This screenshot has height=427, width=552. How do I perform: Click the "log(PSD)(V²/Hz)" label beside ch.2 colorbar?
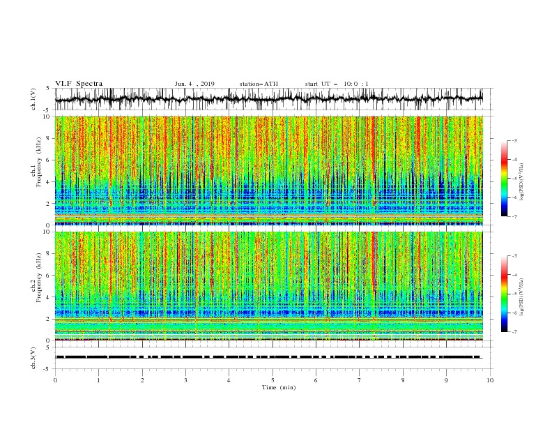521,297
